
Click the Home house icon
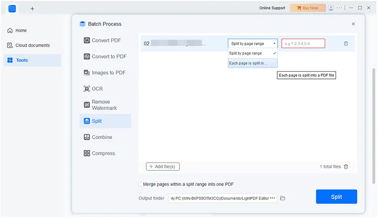tap(10, 31)
